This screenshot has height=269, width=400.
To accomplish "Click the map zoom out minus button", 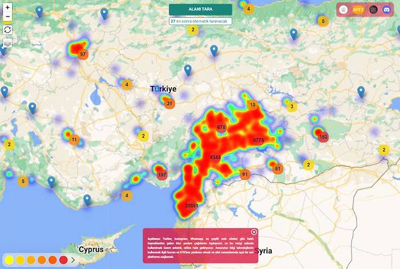I will (x=8, y=16).
